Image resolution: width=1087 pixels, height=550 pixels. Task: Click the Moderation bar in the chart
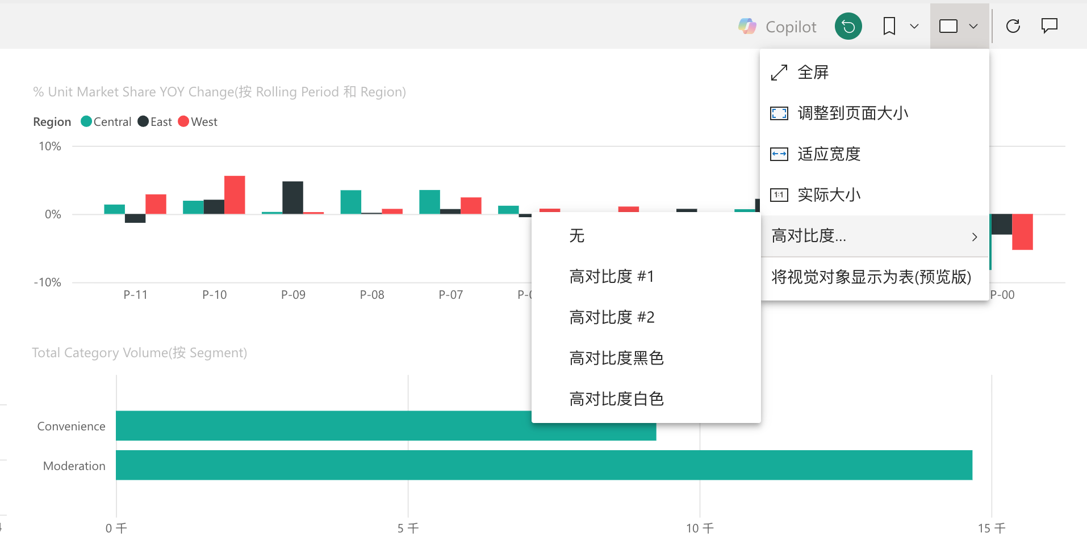(x=511, y=465)
